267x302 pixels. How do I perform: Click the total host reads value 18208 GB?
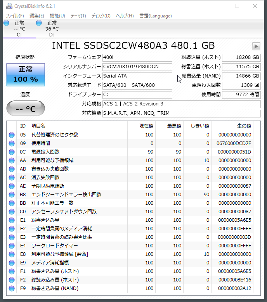tap(241, 57)
